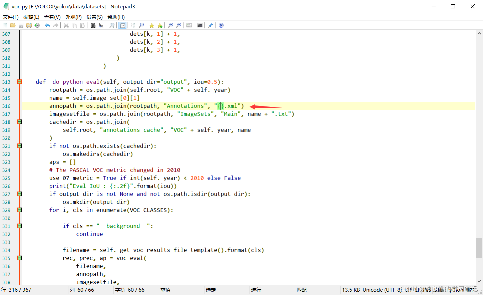The width and height of the screenshot is (483, 295).
Task: Open favorites with the yellow star icon
Action: (152, 25)
